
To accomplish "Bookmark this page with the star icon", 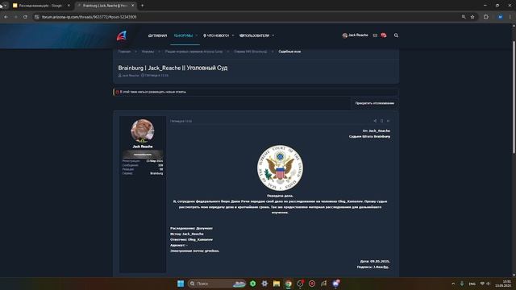I will tap(472, 17).
